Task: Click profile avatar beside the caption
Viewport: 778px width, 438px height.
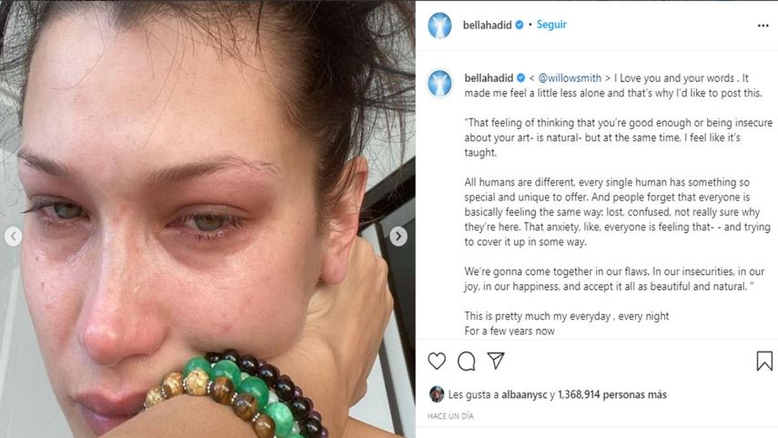Action: tap(440, 83)
